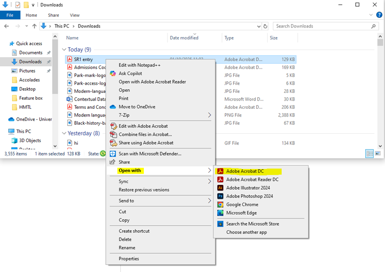Open Customize Quick Access Toolbar dropdown
This screenshot has width=385, height=272.
(x=33, y=5)
